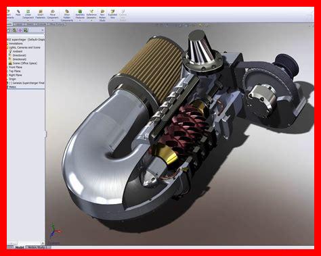This screenshot has height=256, width=321.
Task: Switch to the Motion Study 1 tab
Action: click(38, 247)
